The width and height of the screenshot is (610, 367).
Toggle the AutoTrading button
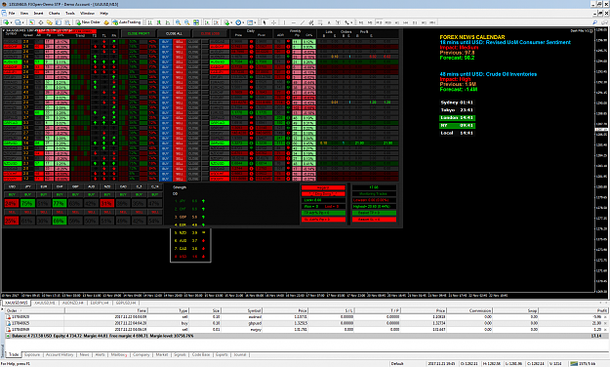(x=127, y=22)
